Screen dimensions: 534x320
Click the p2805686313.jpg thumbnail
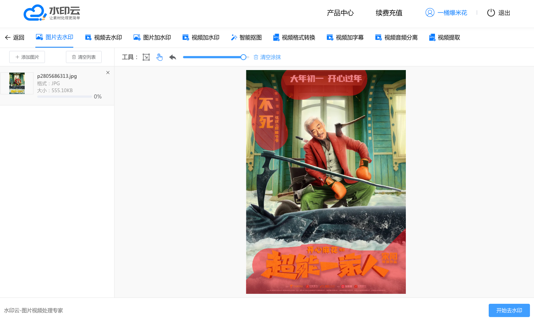point(17,83)
